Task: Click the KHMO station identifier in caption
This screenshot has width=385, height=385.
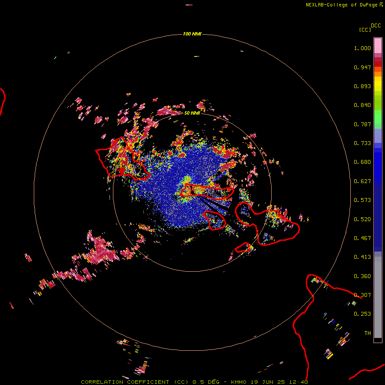Action: click(238, 382)
